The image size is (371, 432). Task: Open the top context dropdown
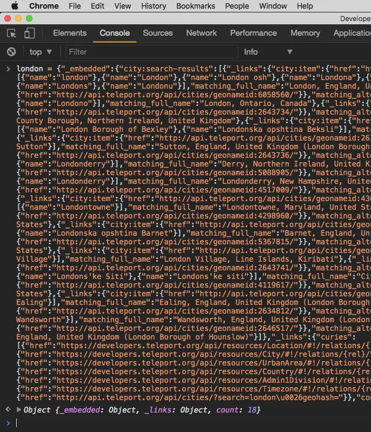41,52
